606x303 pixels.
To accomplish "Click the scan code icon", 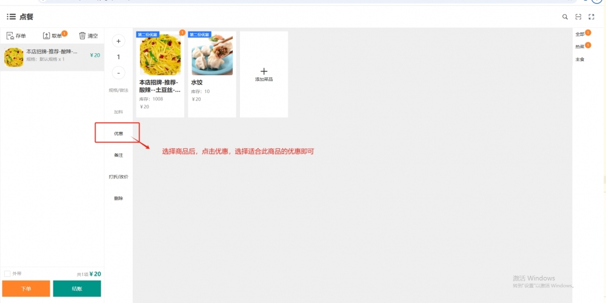I will (x=578, y=17).
